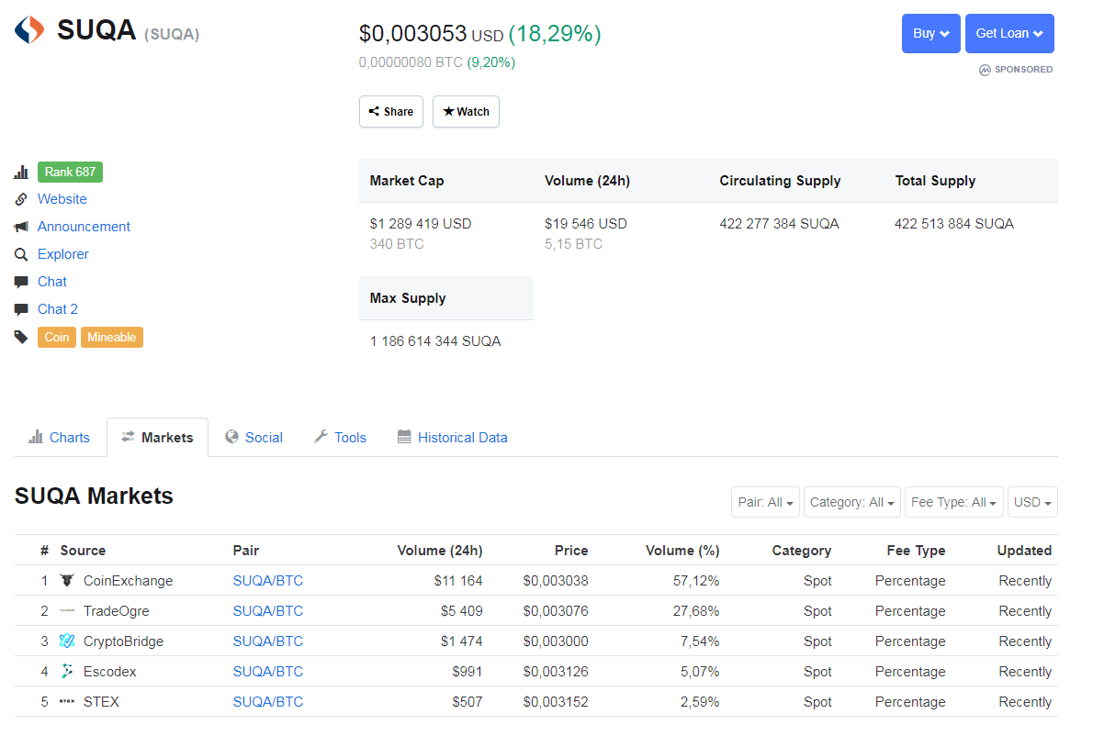Screen dimensions: 1093x736
Task: Click the $0,003053 price heading
Action: click(x=412, y=33)
